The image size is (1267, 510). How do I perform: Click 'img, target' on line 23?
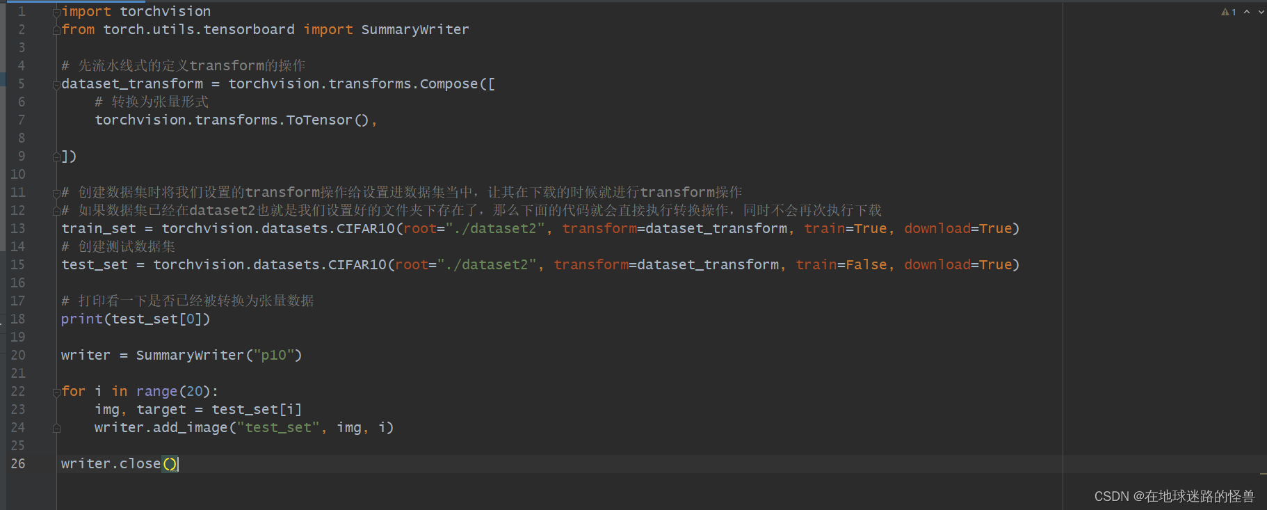pos(140,409)
